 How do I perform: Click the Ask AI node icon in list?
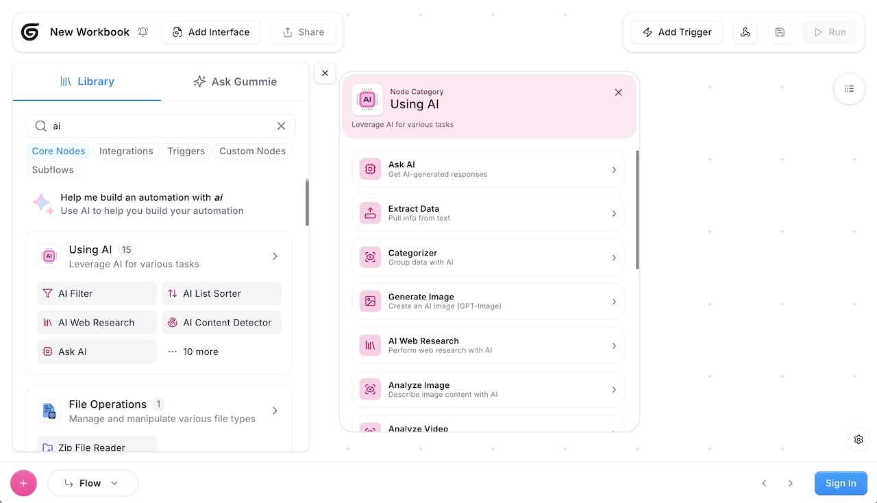[370, 169]
